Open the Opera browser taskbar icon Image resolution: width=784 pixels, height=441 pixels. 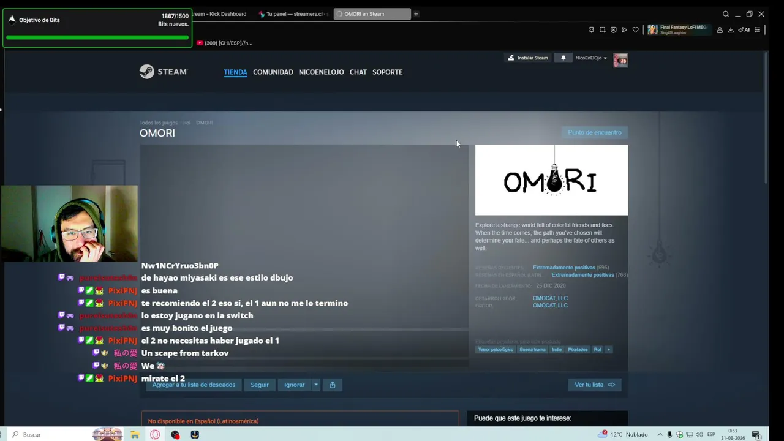(155, 435)
